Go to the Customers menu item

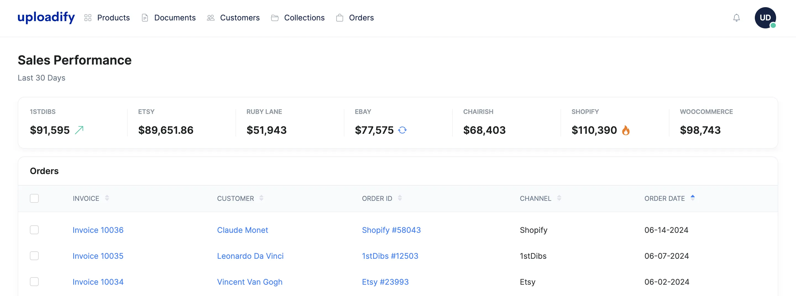[240, 18]
